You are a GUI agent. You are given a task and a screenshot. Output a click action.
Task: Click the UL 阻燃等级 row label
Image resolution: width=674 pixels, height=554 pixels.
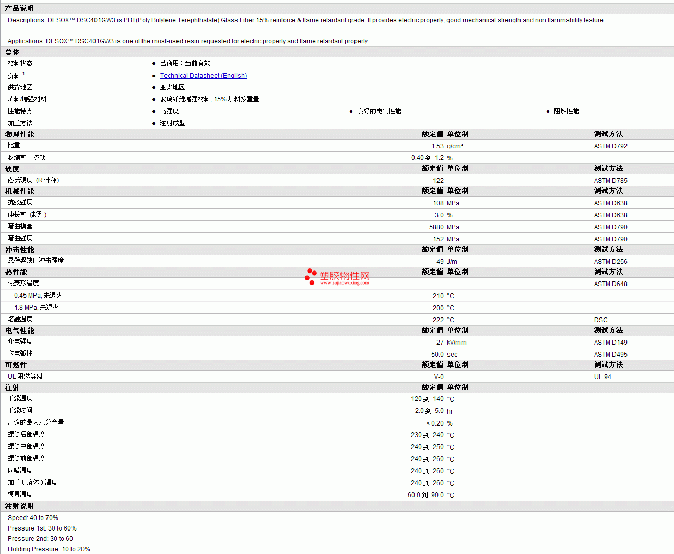click(x=25, y=376)
